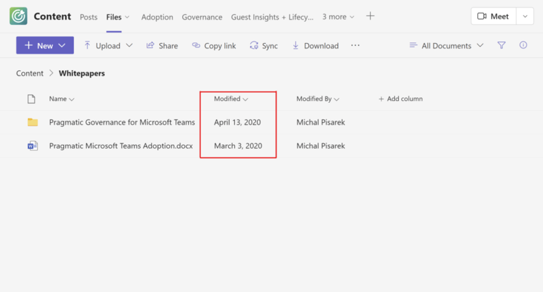Expand the New button chevron
Image resolution: width=543 pixels, height=292 pixels.
tap(62, 45)
